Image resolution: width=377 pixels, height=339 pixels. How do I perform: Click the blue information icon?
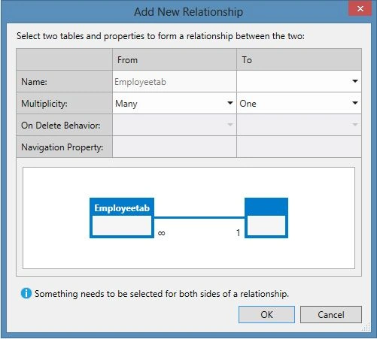pyautogui.click(x=26, y=293)
